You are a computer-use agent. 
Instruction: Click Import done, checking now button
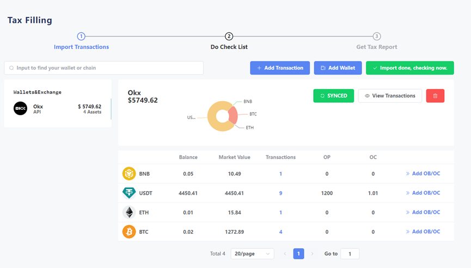point(409,68)
